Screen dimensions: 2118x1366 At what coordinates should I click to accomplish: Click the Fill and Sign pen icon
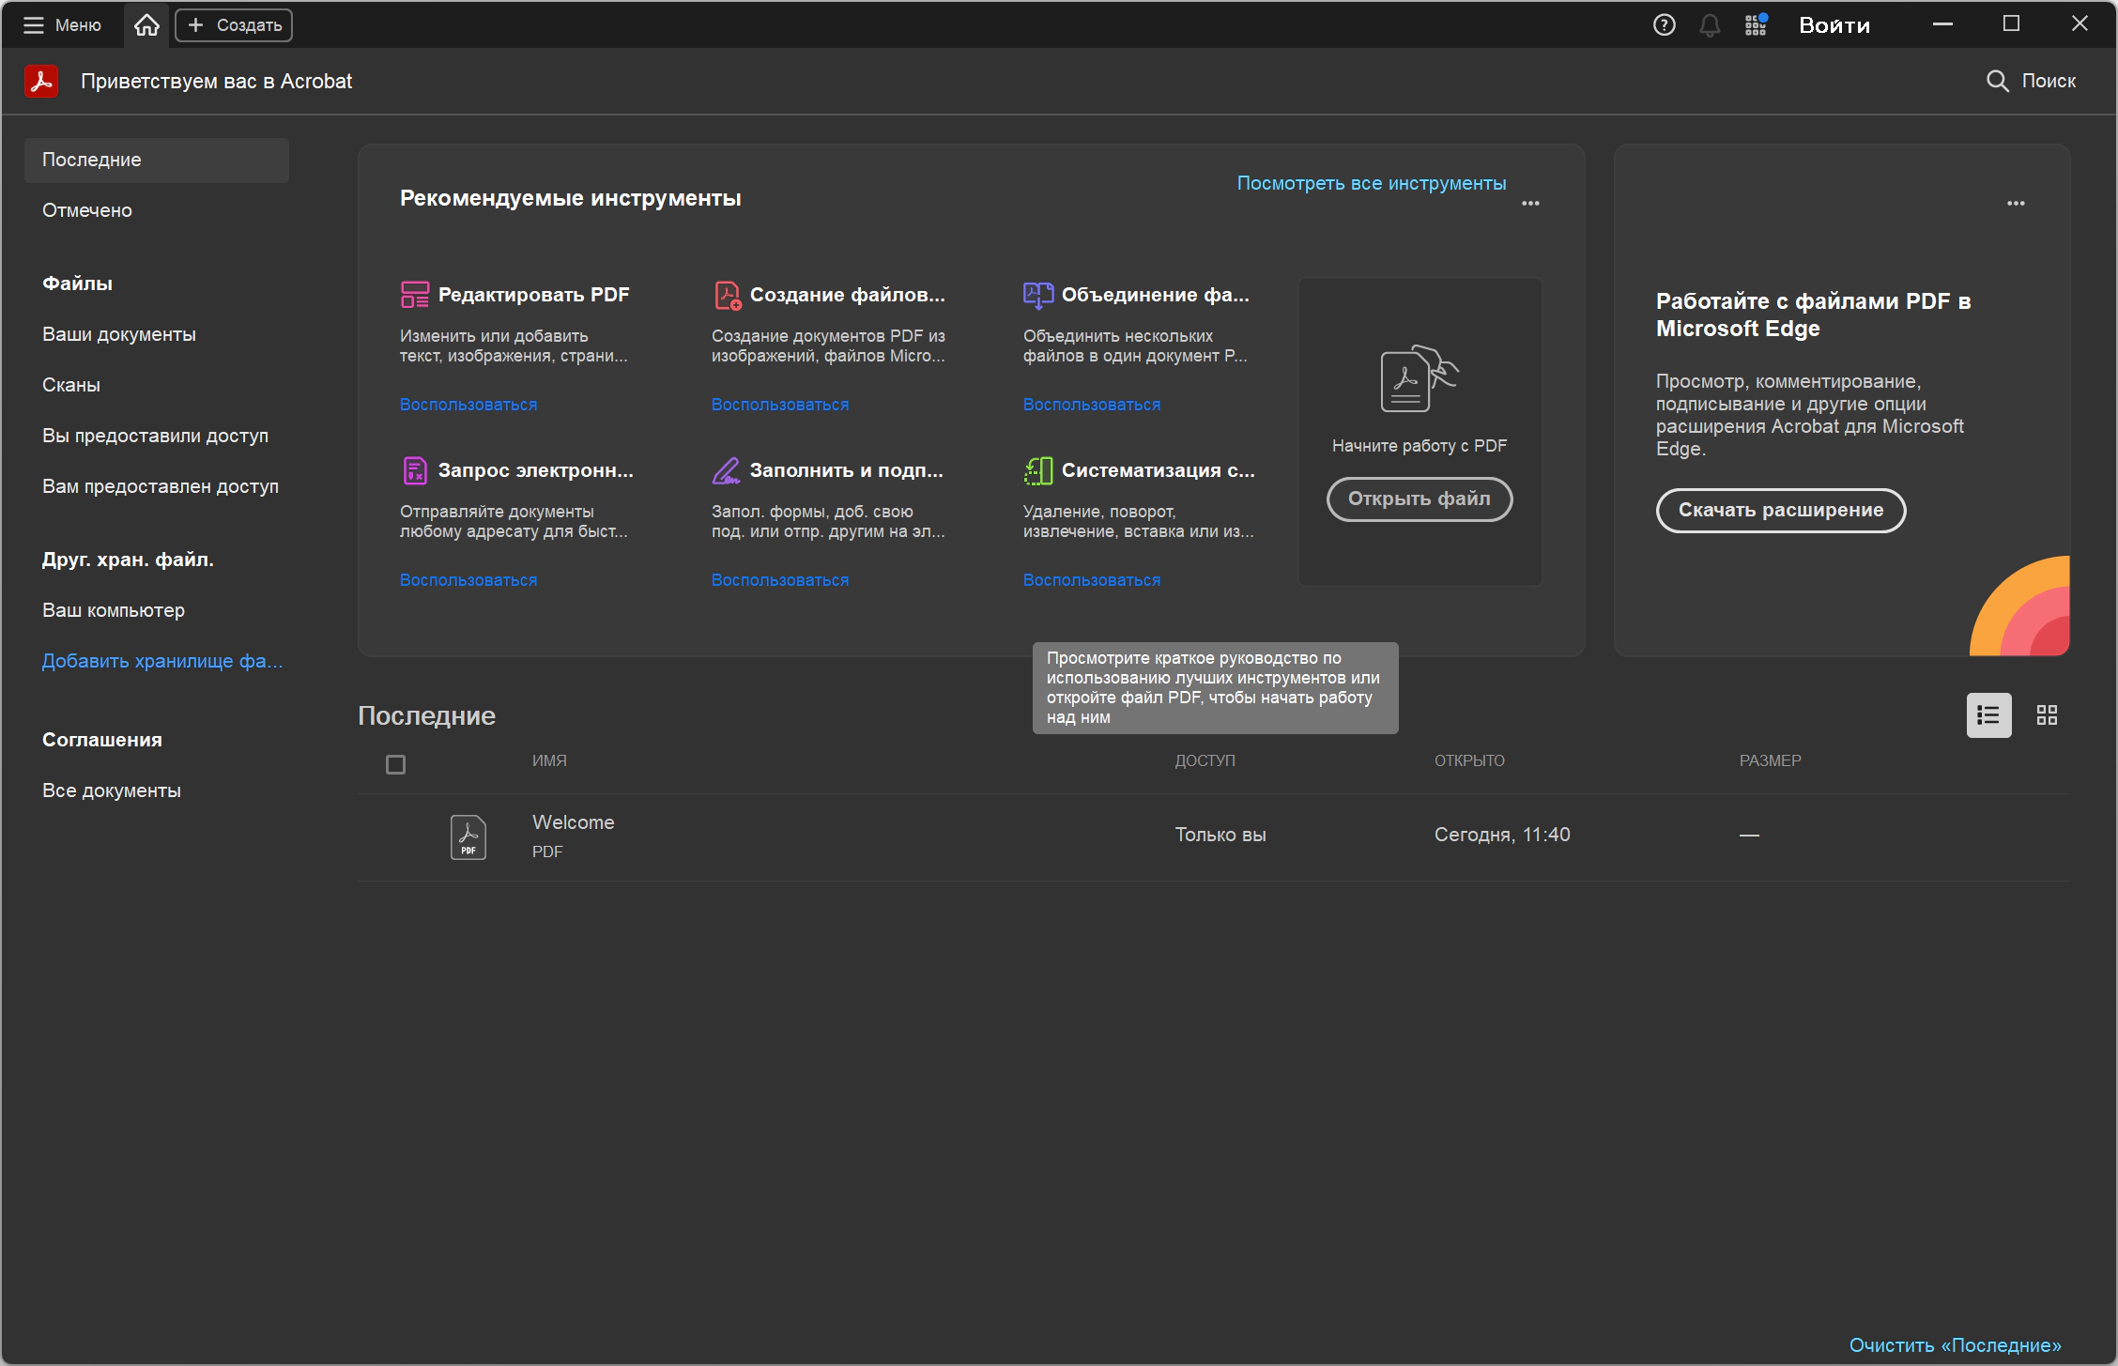point(726,470)
